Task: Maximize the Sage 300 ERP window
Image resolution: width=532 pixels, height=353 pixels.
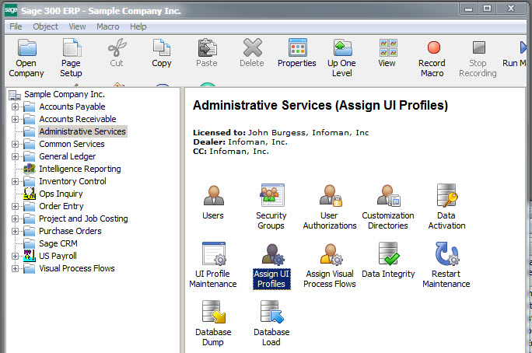Action: [487, 9]
